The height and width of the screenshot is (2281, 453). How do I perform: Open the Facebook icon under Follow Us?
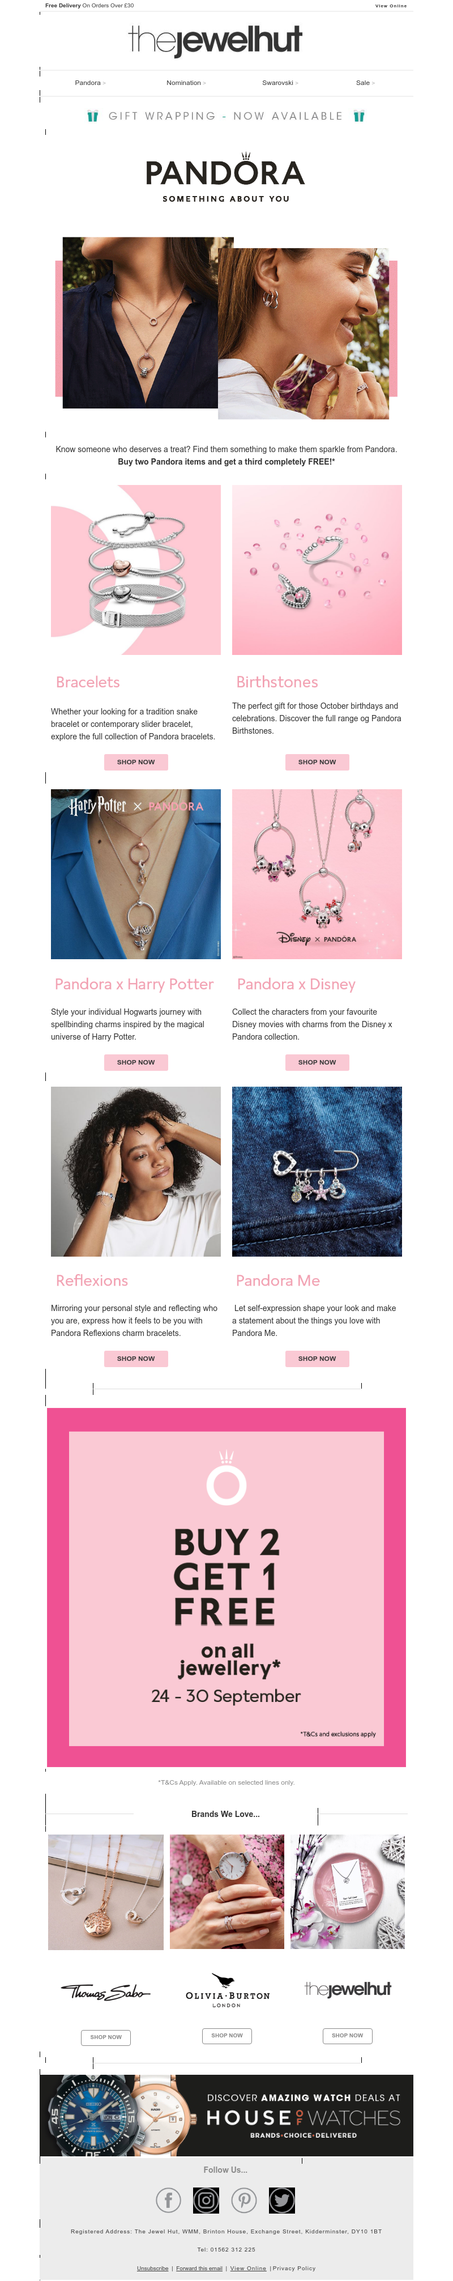(168, 2199)
